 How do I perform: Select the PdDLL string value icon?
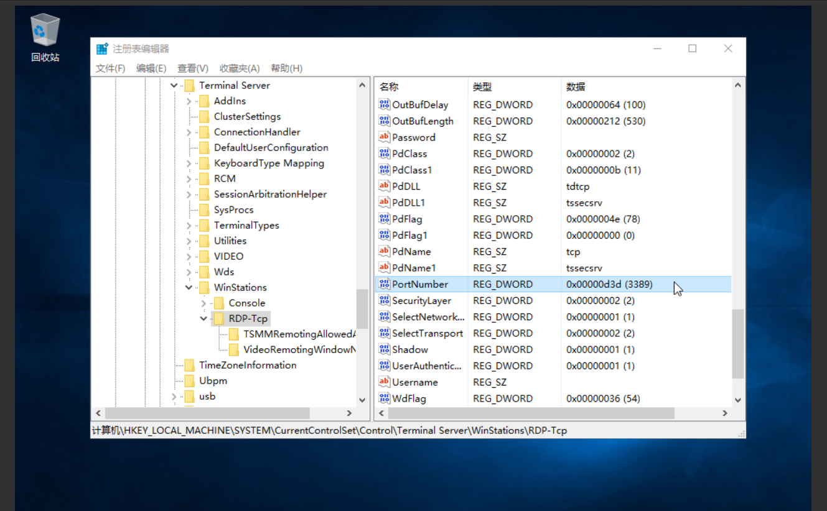pos(385,186)
